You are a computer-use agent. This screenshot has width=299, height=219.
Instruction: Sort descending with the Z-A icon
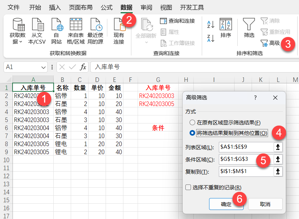(x=211, y=38)
